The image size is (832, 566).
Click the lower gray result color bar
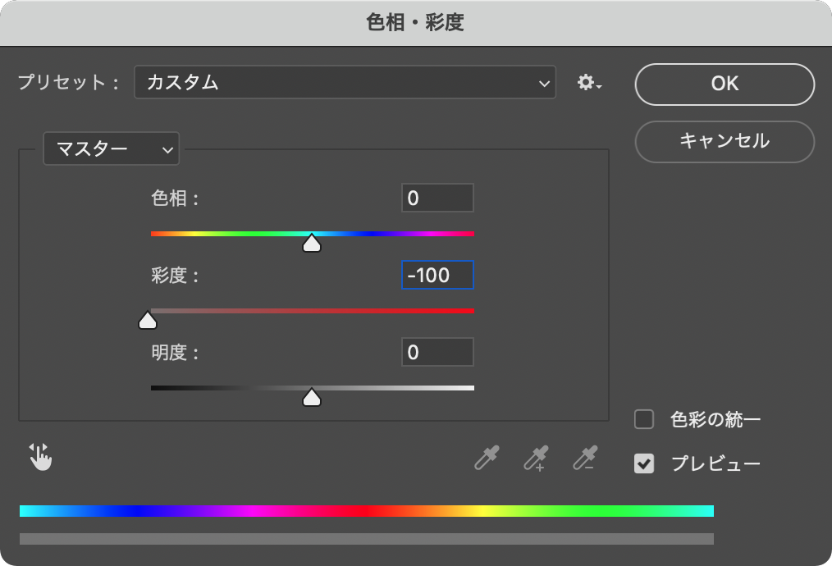366,539
